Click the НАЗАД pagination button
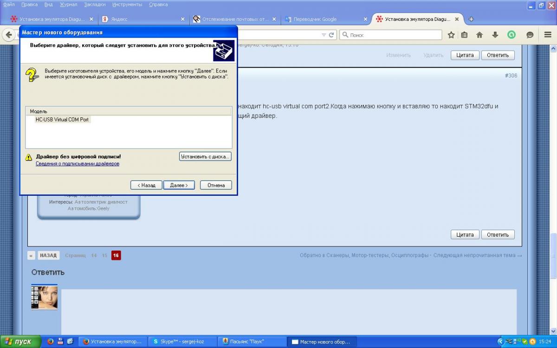This screenshot has height=348, width=557. tap(48, 255)
